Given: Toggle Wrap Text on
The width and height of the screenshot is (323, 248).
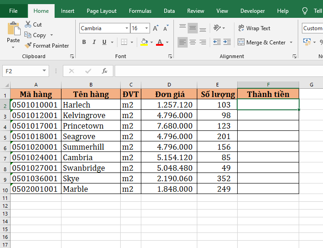Looking at the screenshot, I should (x=254, y=28).
